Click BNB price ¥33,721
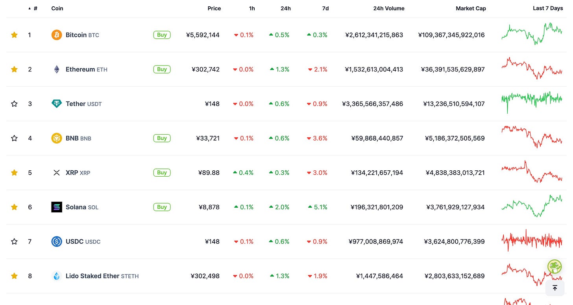The image size is (573, 305). point(208,138)
